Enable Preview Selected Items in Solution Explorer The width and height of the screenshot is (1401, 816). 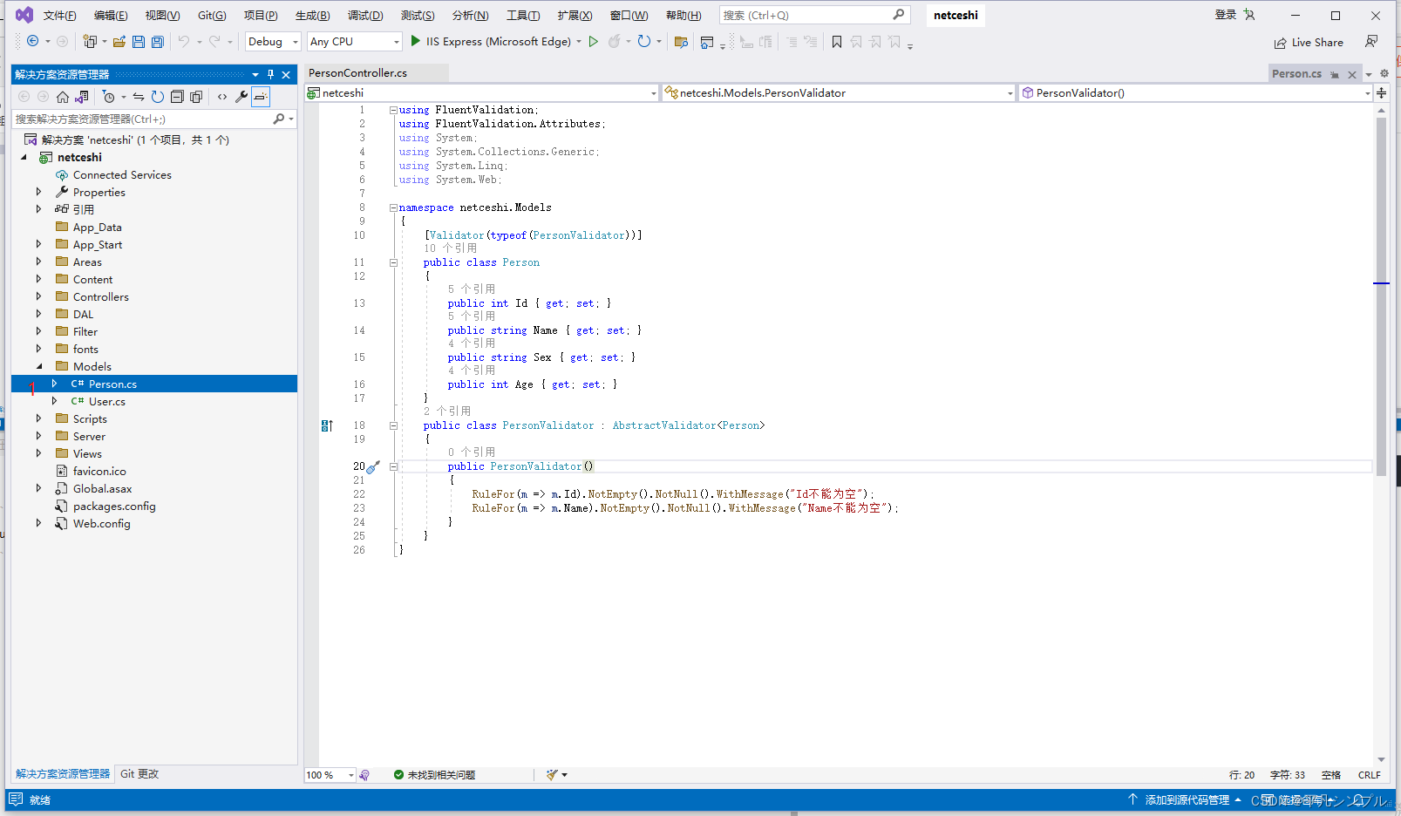tap(260, 97)
